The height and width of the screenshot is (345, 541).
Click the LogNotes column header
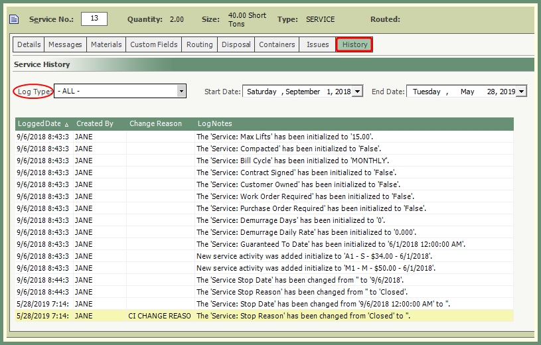point(354,123)
